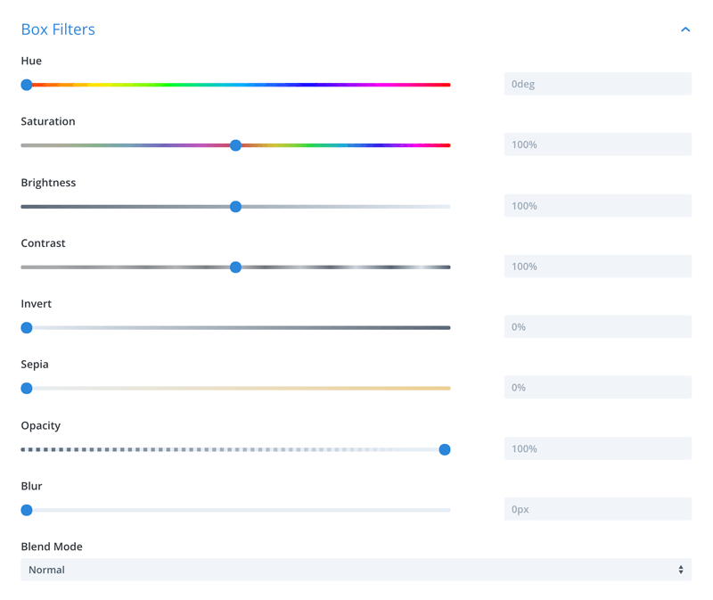Click the Blend Mode dropdown arrows
713x600 pixels.
(x=681, y=570)
